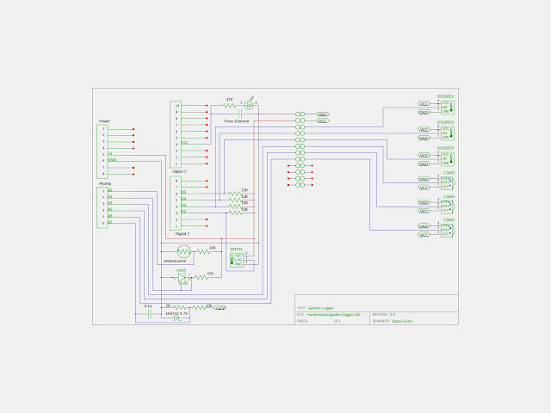Click the 'A0' net label on Analog connector
Image resolution: width=551 pixels, height=413 pixels.
coord(110,190)
